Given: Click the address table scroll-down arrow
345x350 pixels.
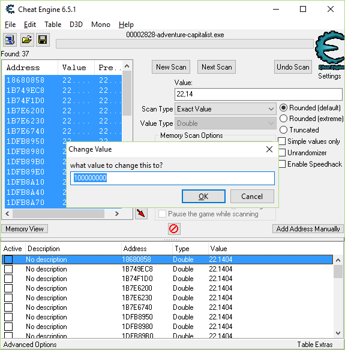Looking at the screenshot, I should [338, 333].
